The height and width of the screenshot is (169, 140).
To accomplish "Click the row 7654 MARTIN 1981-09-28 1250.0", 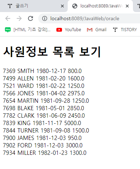I will click(46, 101).
